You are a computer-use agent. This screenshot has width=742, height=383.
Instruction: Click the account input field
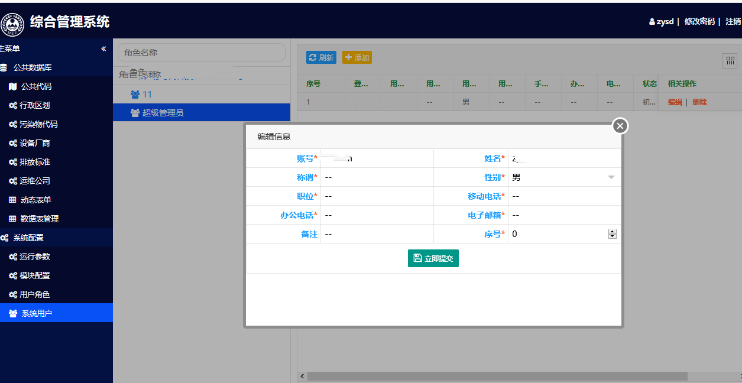click(x=376, y=158)
